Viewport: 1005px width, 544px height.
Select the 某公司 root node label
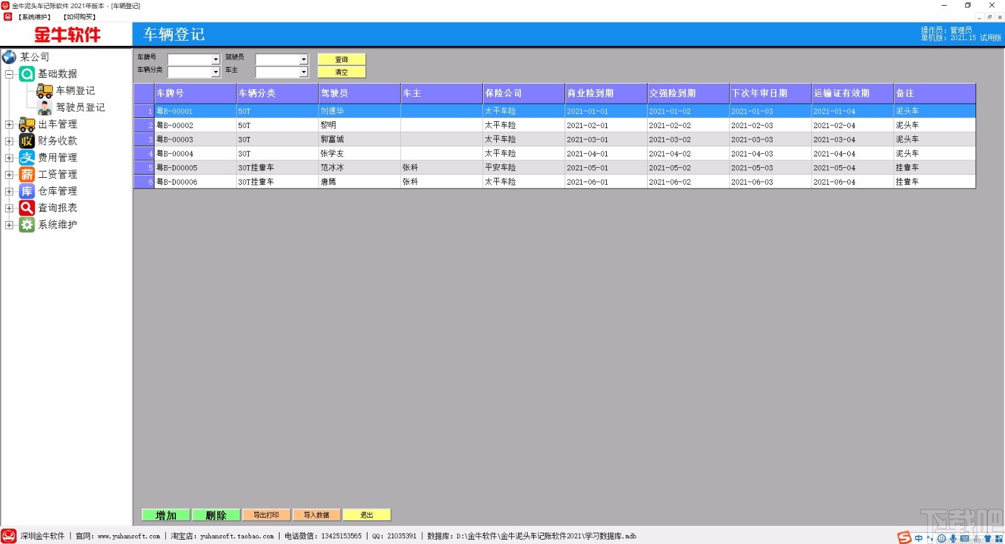tap(35, 57)
